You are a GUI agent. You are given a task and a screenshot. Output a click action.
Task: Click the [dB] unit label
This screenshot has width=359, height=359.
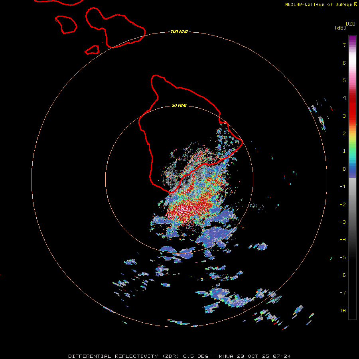[340, 28]
